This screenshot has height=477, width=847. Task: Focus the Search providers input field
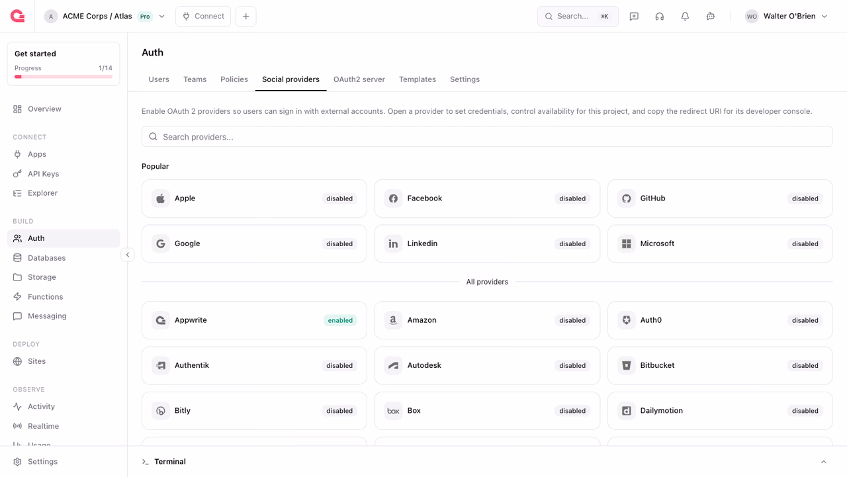487,137
